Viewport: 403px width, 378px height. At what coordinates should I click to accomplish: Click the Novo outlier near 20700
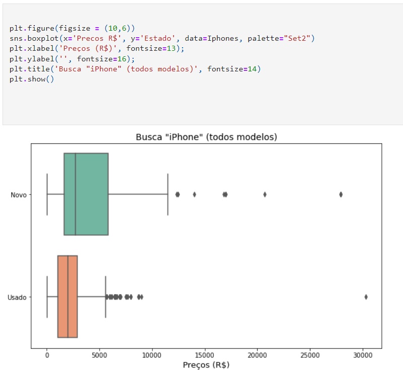tap(265, 195)
